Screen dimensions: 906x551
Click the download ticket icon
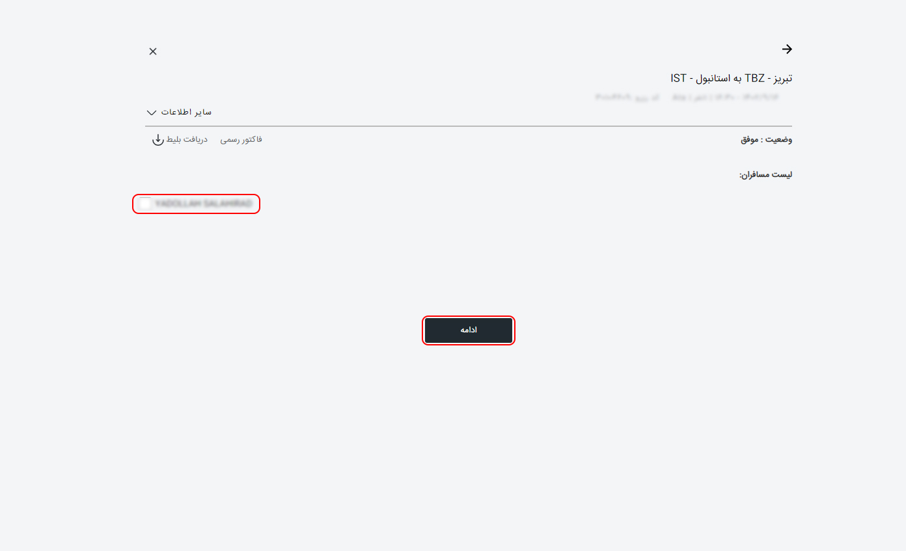click(158, 140)
